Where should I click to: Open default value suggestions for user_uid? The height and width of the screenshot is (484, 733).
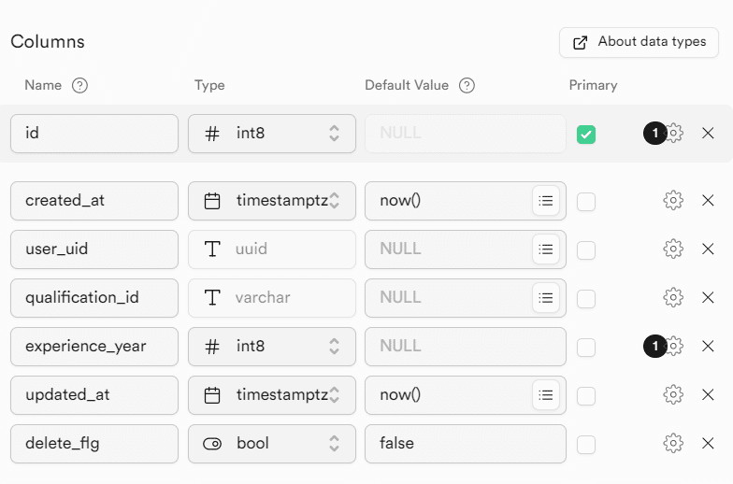pos(546,249)
